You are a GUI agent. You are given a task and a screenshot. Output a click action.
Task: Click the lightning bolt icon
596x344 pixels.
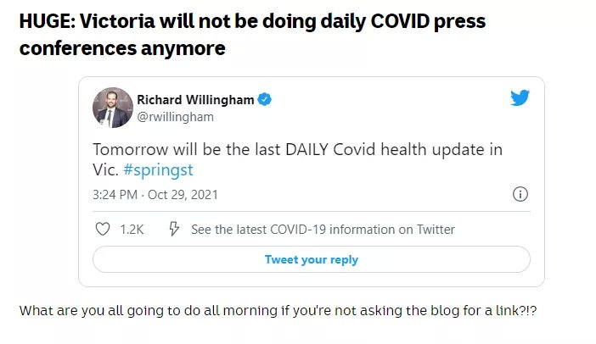click(174, 229)
